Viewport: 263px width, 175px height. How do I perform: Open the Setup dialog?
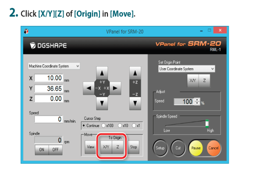point(160,148)
